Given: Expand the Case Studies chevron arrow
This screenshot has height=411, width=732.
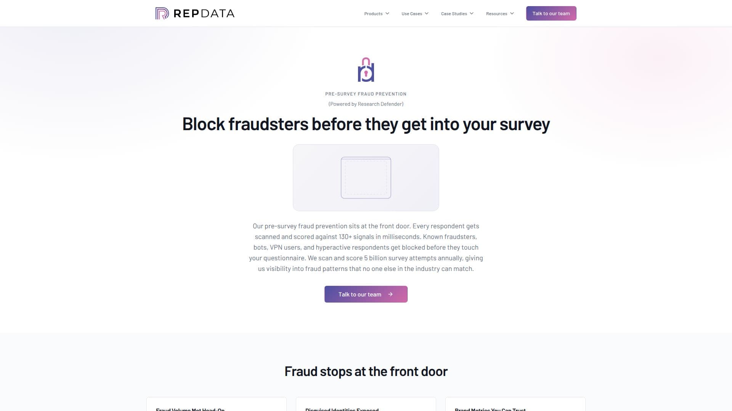Looking at the screenshot, I should 472,13.
